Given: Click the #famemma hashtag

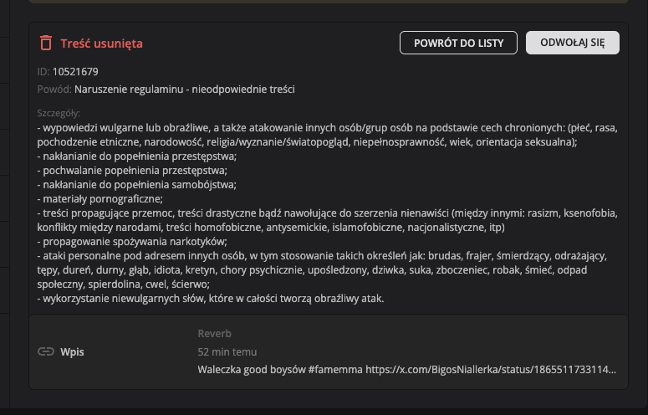Looking at the screenshot, I should pyautogui.click(x=322, y=369).
